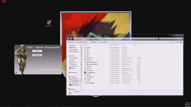Change the view with the views icon
The height and width of the screenshot is (107, 191).
tap(172, 42)
